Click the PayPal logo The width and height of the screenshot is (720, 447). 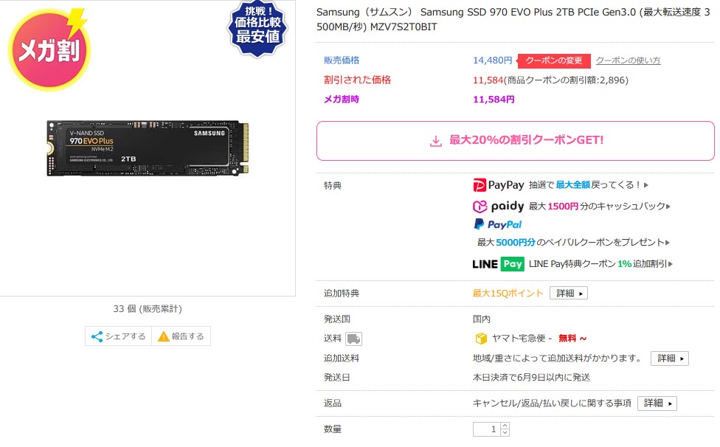[497, 224]
